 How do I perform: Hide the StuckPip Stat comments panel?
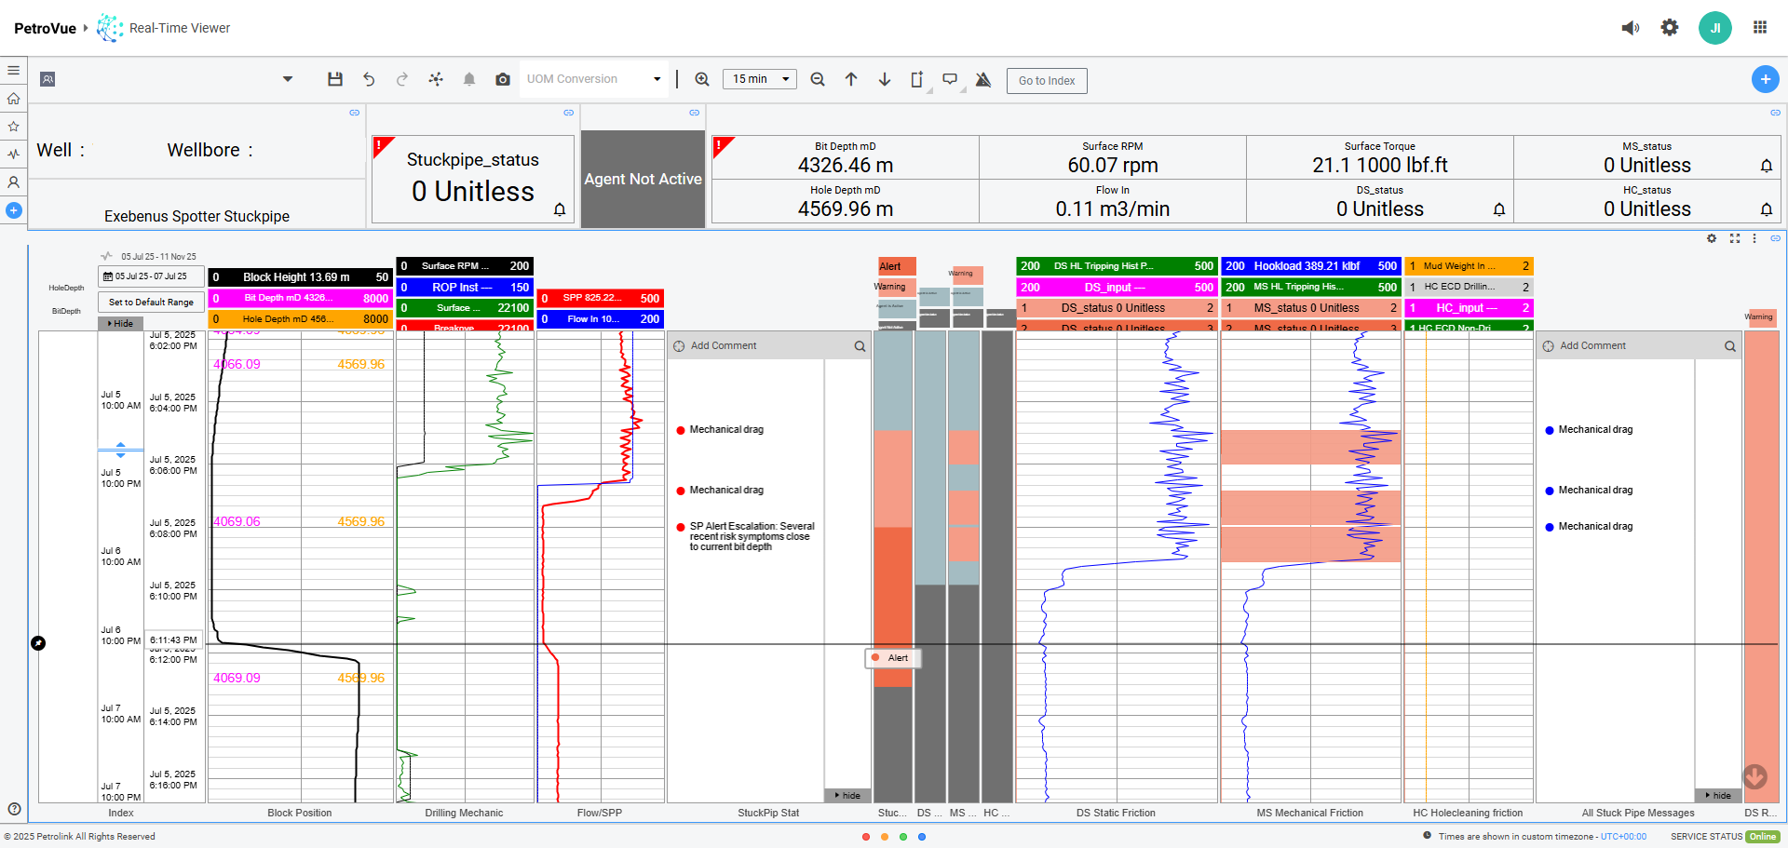[847, 795]
